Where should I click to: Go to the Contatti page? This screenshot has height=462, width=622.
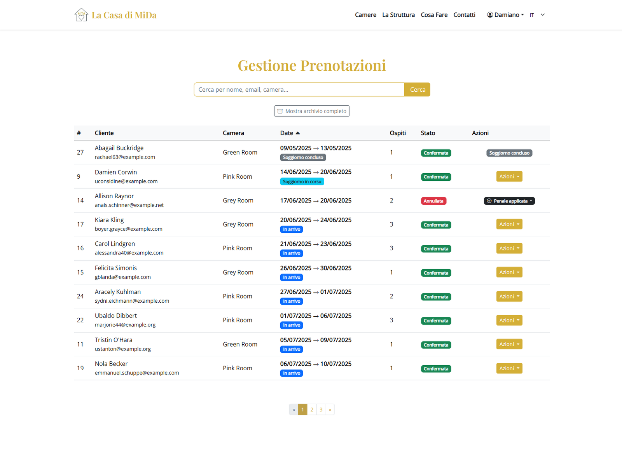click(x=464, y=15)
